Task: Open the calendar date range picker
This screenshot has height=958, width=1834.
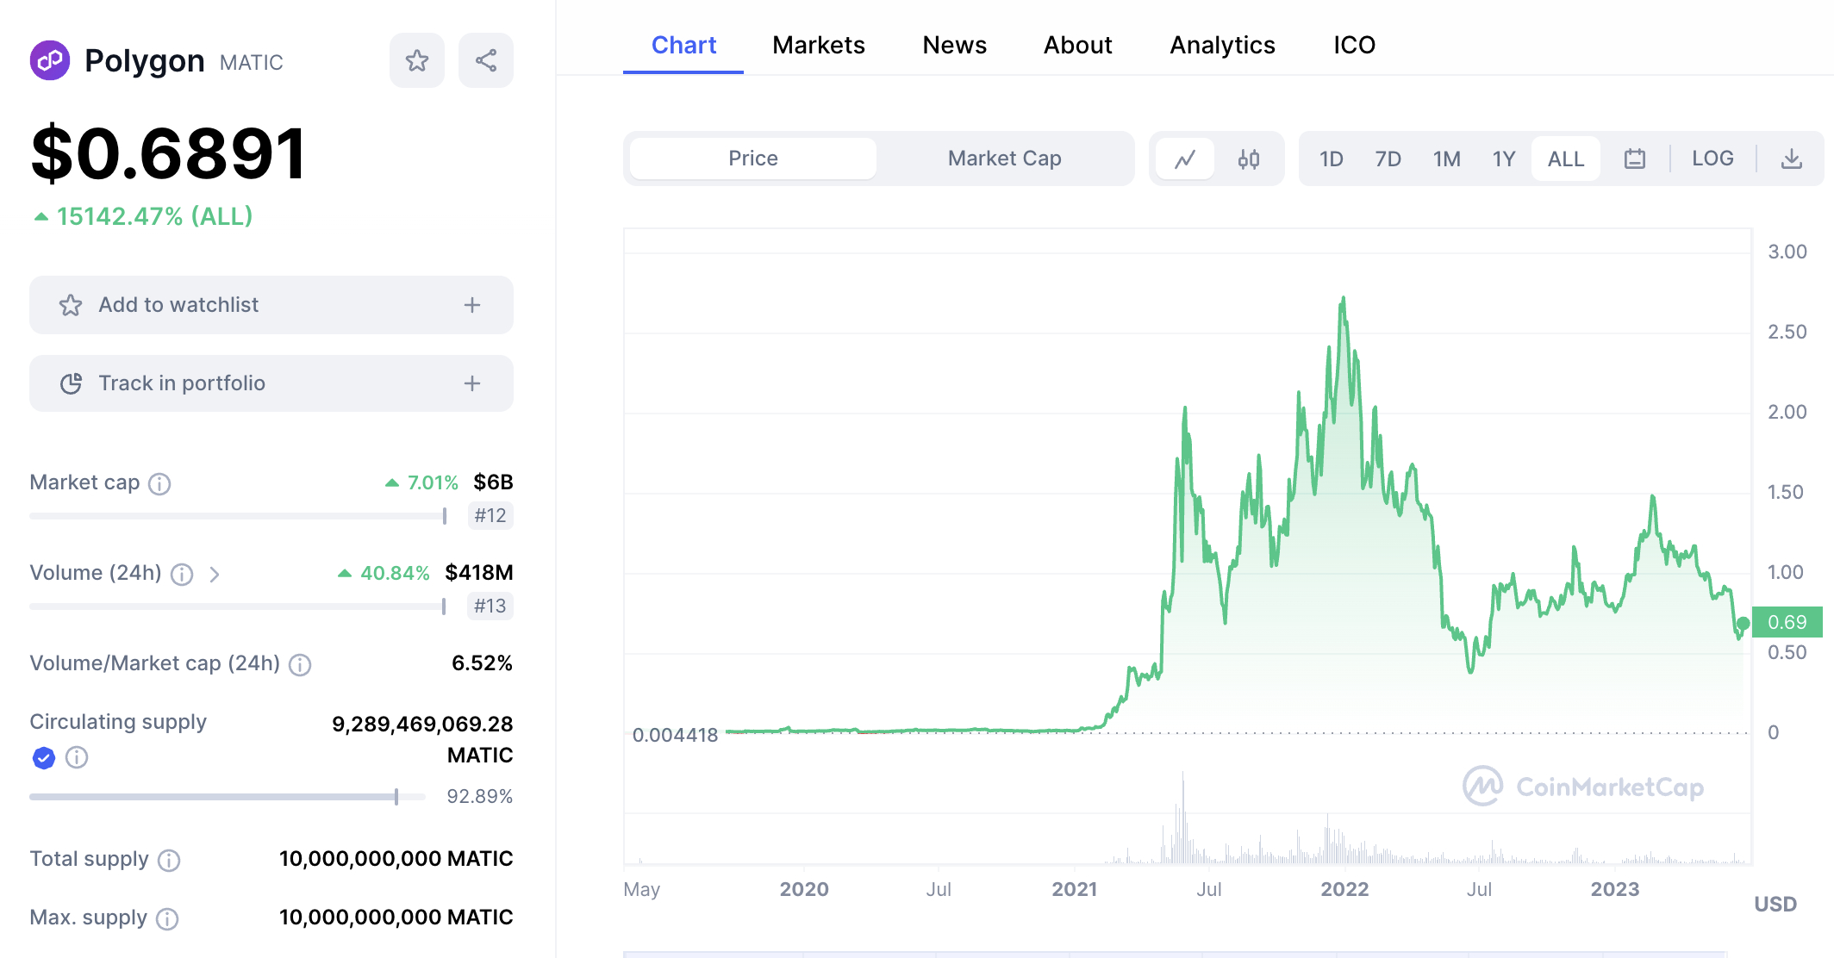Action: click(1635, 159)
